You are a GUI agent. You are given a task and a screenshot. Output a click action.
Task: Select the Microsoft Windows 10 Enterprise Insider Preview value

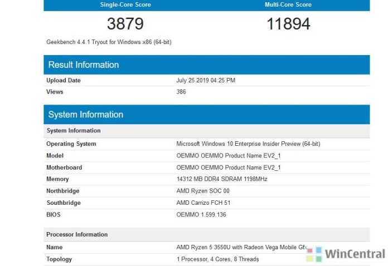tap(248, 144)
